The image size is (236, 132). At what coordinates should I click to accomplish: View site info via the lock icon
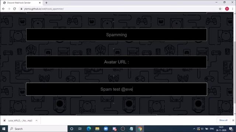pyautogui.click(x=21, y=9)
